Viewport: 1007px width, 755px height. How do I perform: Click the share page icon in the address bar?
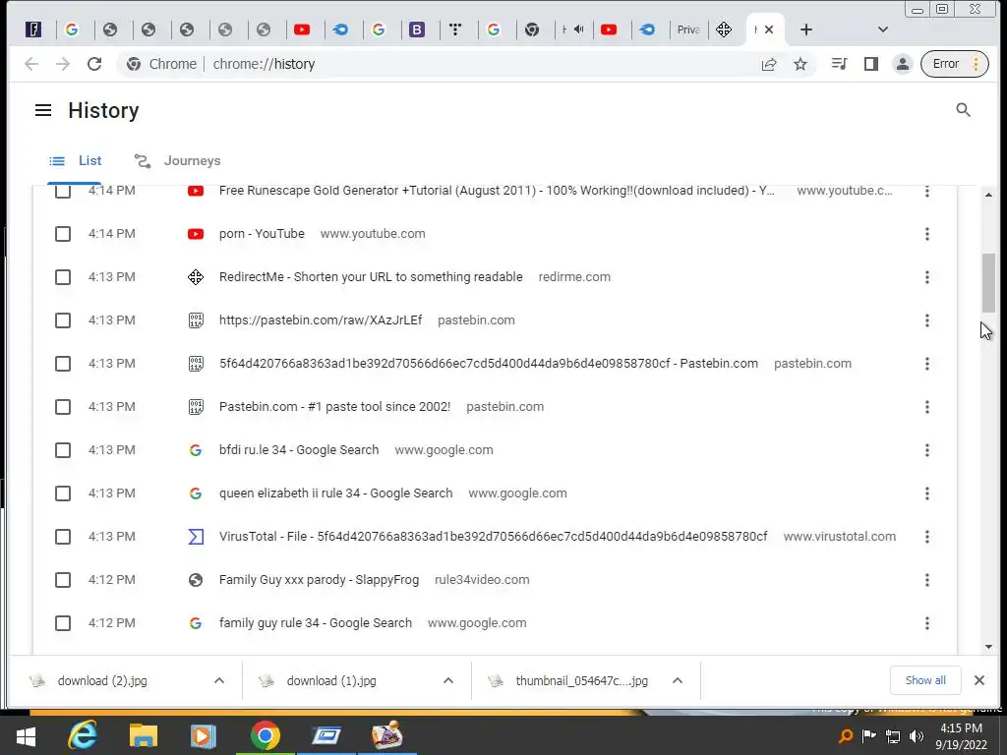tap(769, 64)
